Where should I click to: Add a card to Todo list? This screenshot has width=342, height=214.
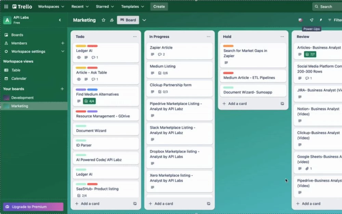coord(87,203)
